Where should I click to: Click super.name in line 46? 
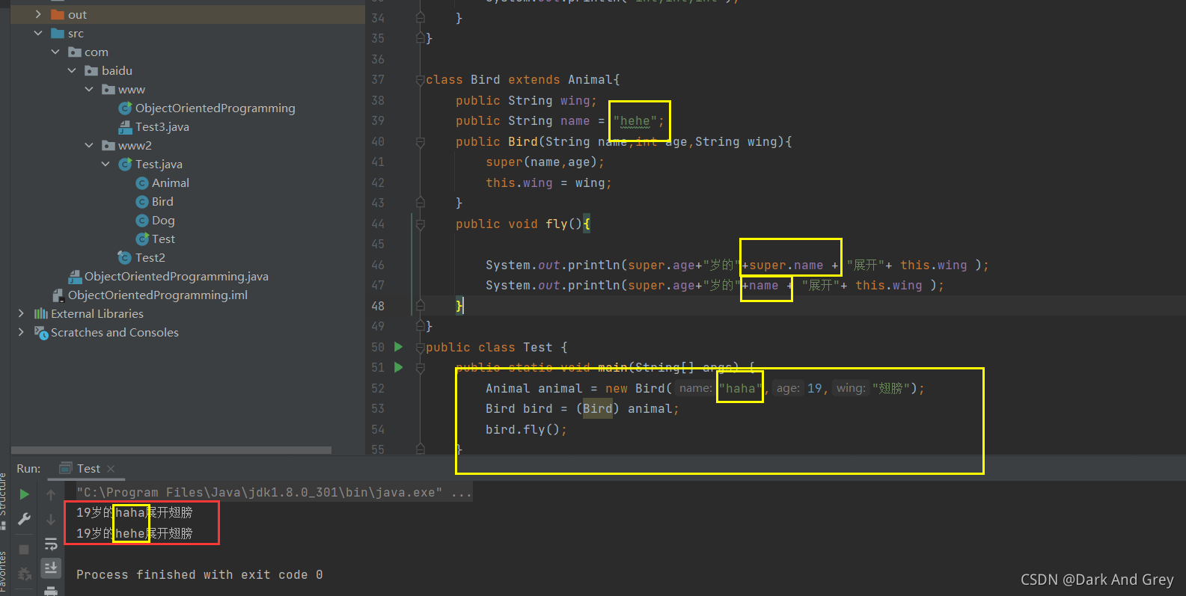coord(786,265)
